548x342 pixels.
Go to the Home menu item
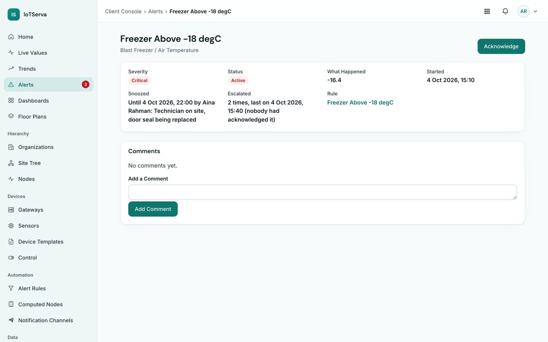(49, 37)
